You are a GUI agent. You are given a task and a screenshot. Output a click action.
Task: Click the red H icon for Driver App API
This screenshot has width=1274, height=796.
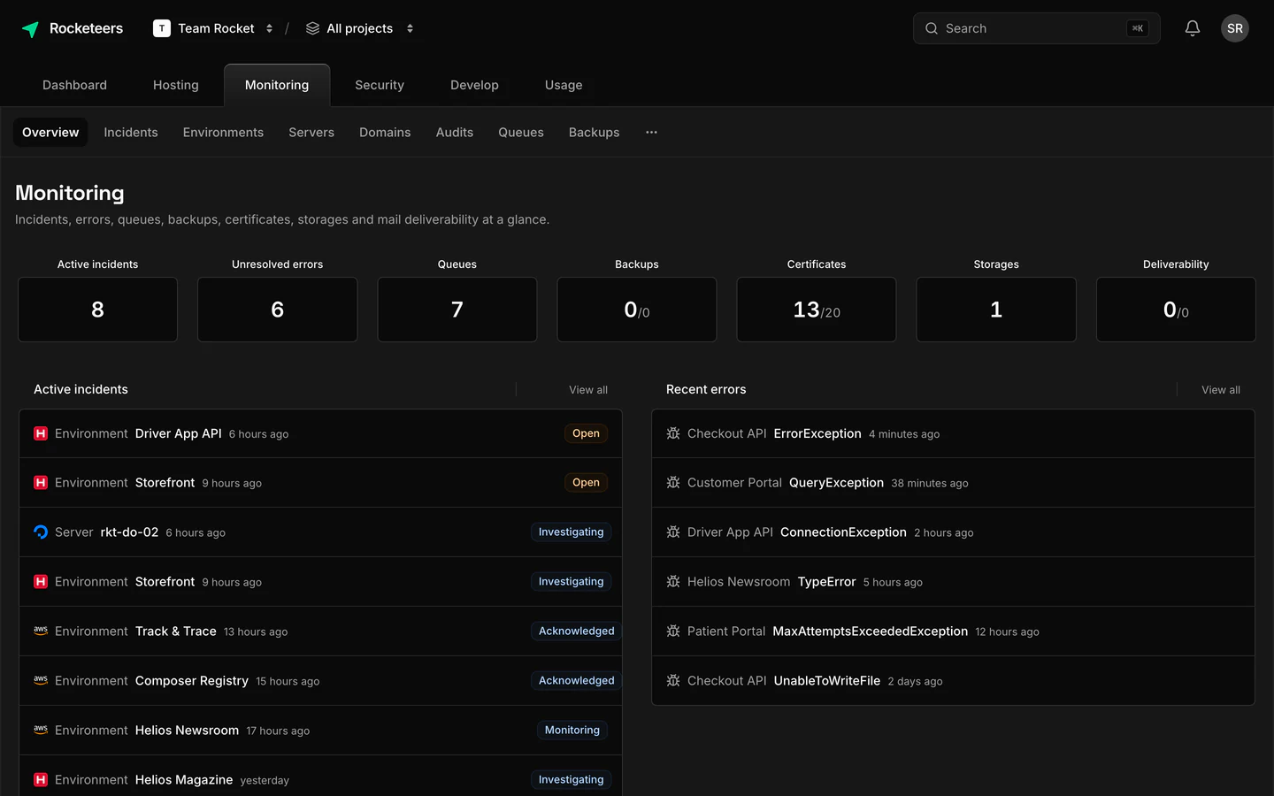pyautogui.click(x=41, y=433)
